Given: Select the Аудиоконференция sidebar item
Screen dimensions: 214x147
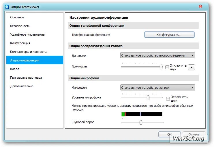Looking at the screenshot, I should tap(35, 60).
